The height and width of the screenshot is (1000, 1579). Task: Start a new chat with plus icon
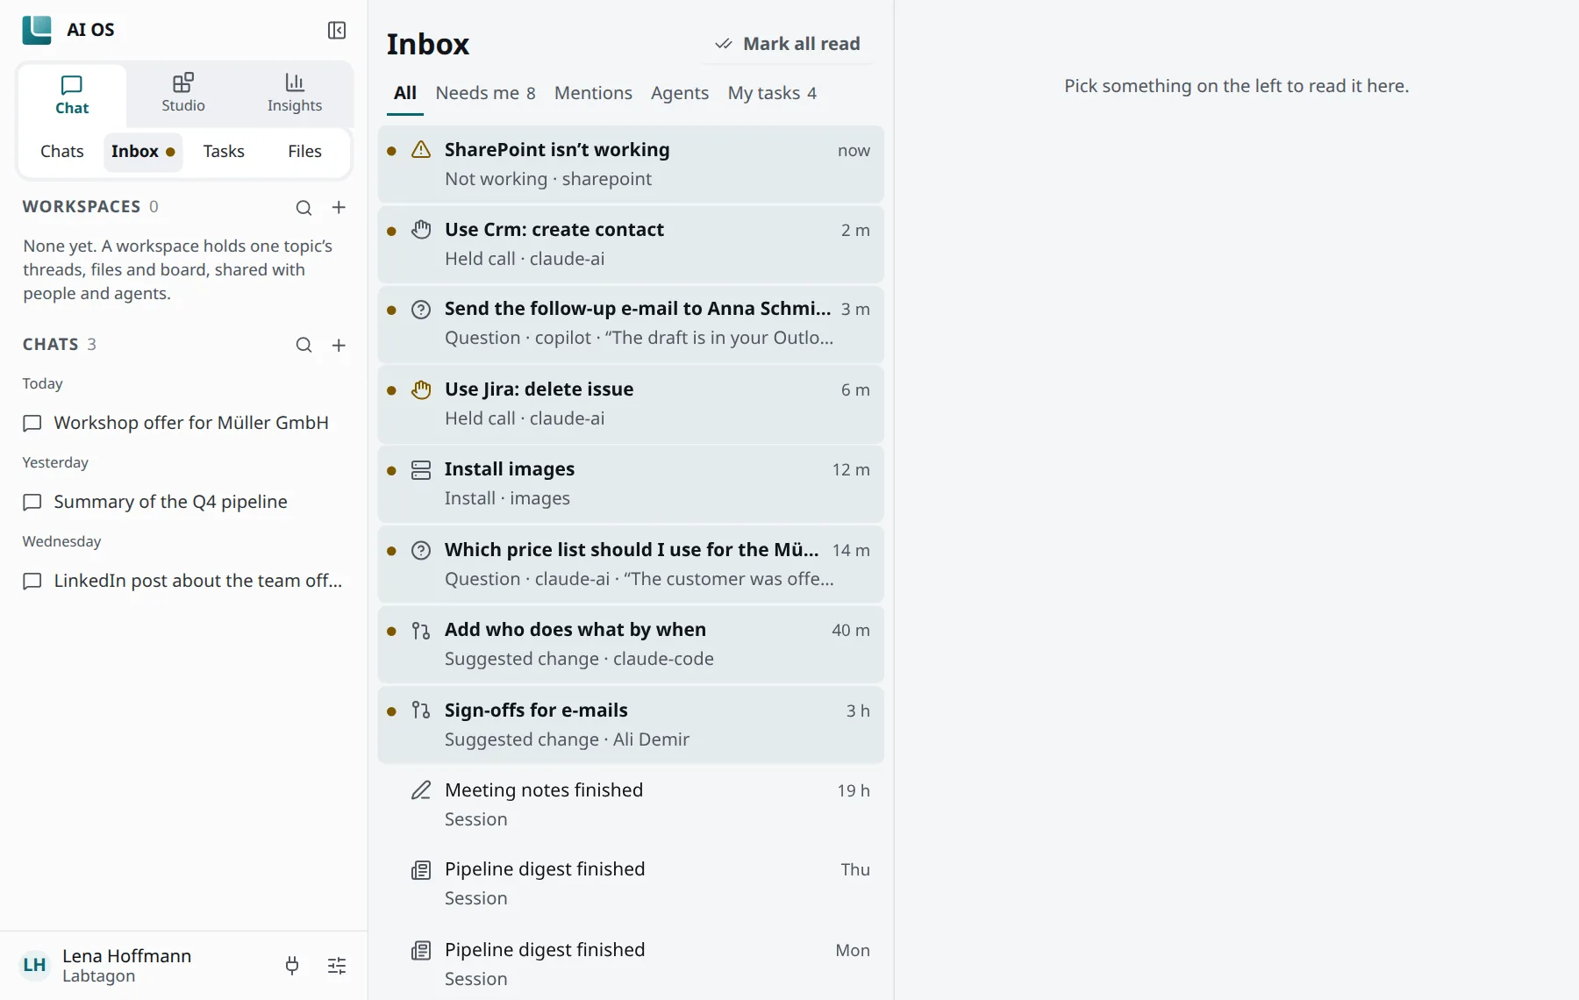tap(339, 346)
